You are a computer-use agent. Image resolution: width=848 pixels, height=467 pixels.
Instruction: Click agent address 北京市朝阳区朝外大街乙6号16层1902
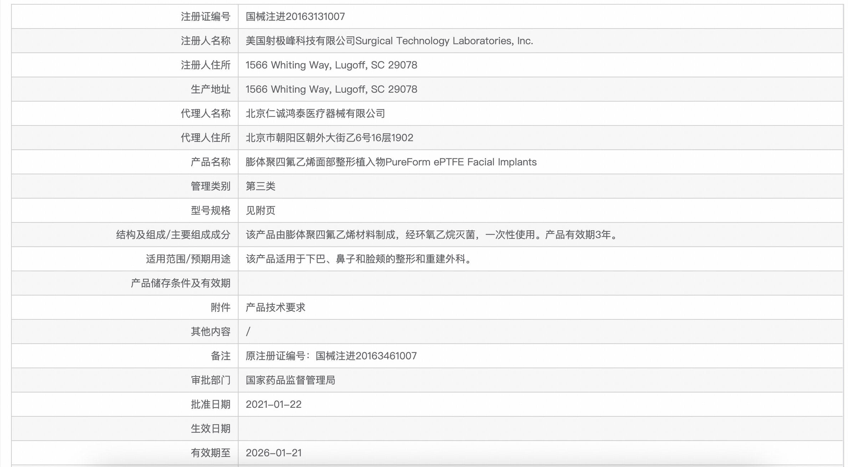[x=329, y=138]
